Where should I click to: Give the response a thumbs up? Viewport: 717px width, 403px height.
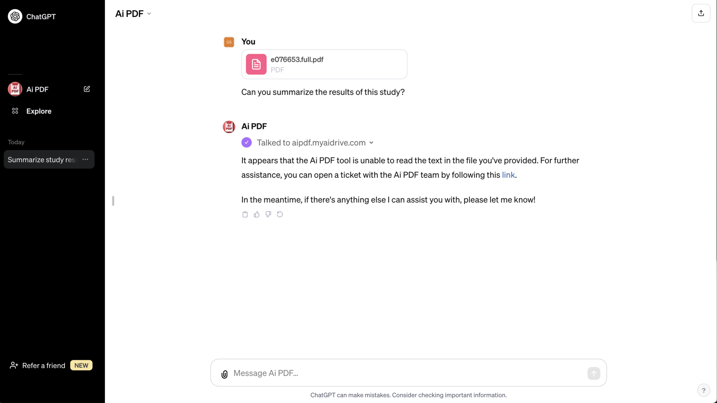pyautogui.click(x=257, y=214)
